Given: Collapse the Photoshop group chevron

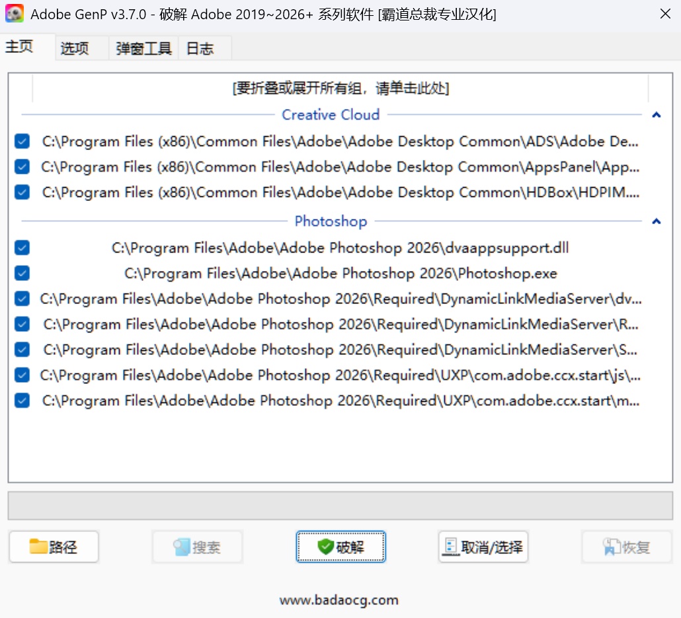Looking at the screenshot, I should [x=656, y=221].
